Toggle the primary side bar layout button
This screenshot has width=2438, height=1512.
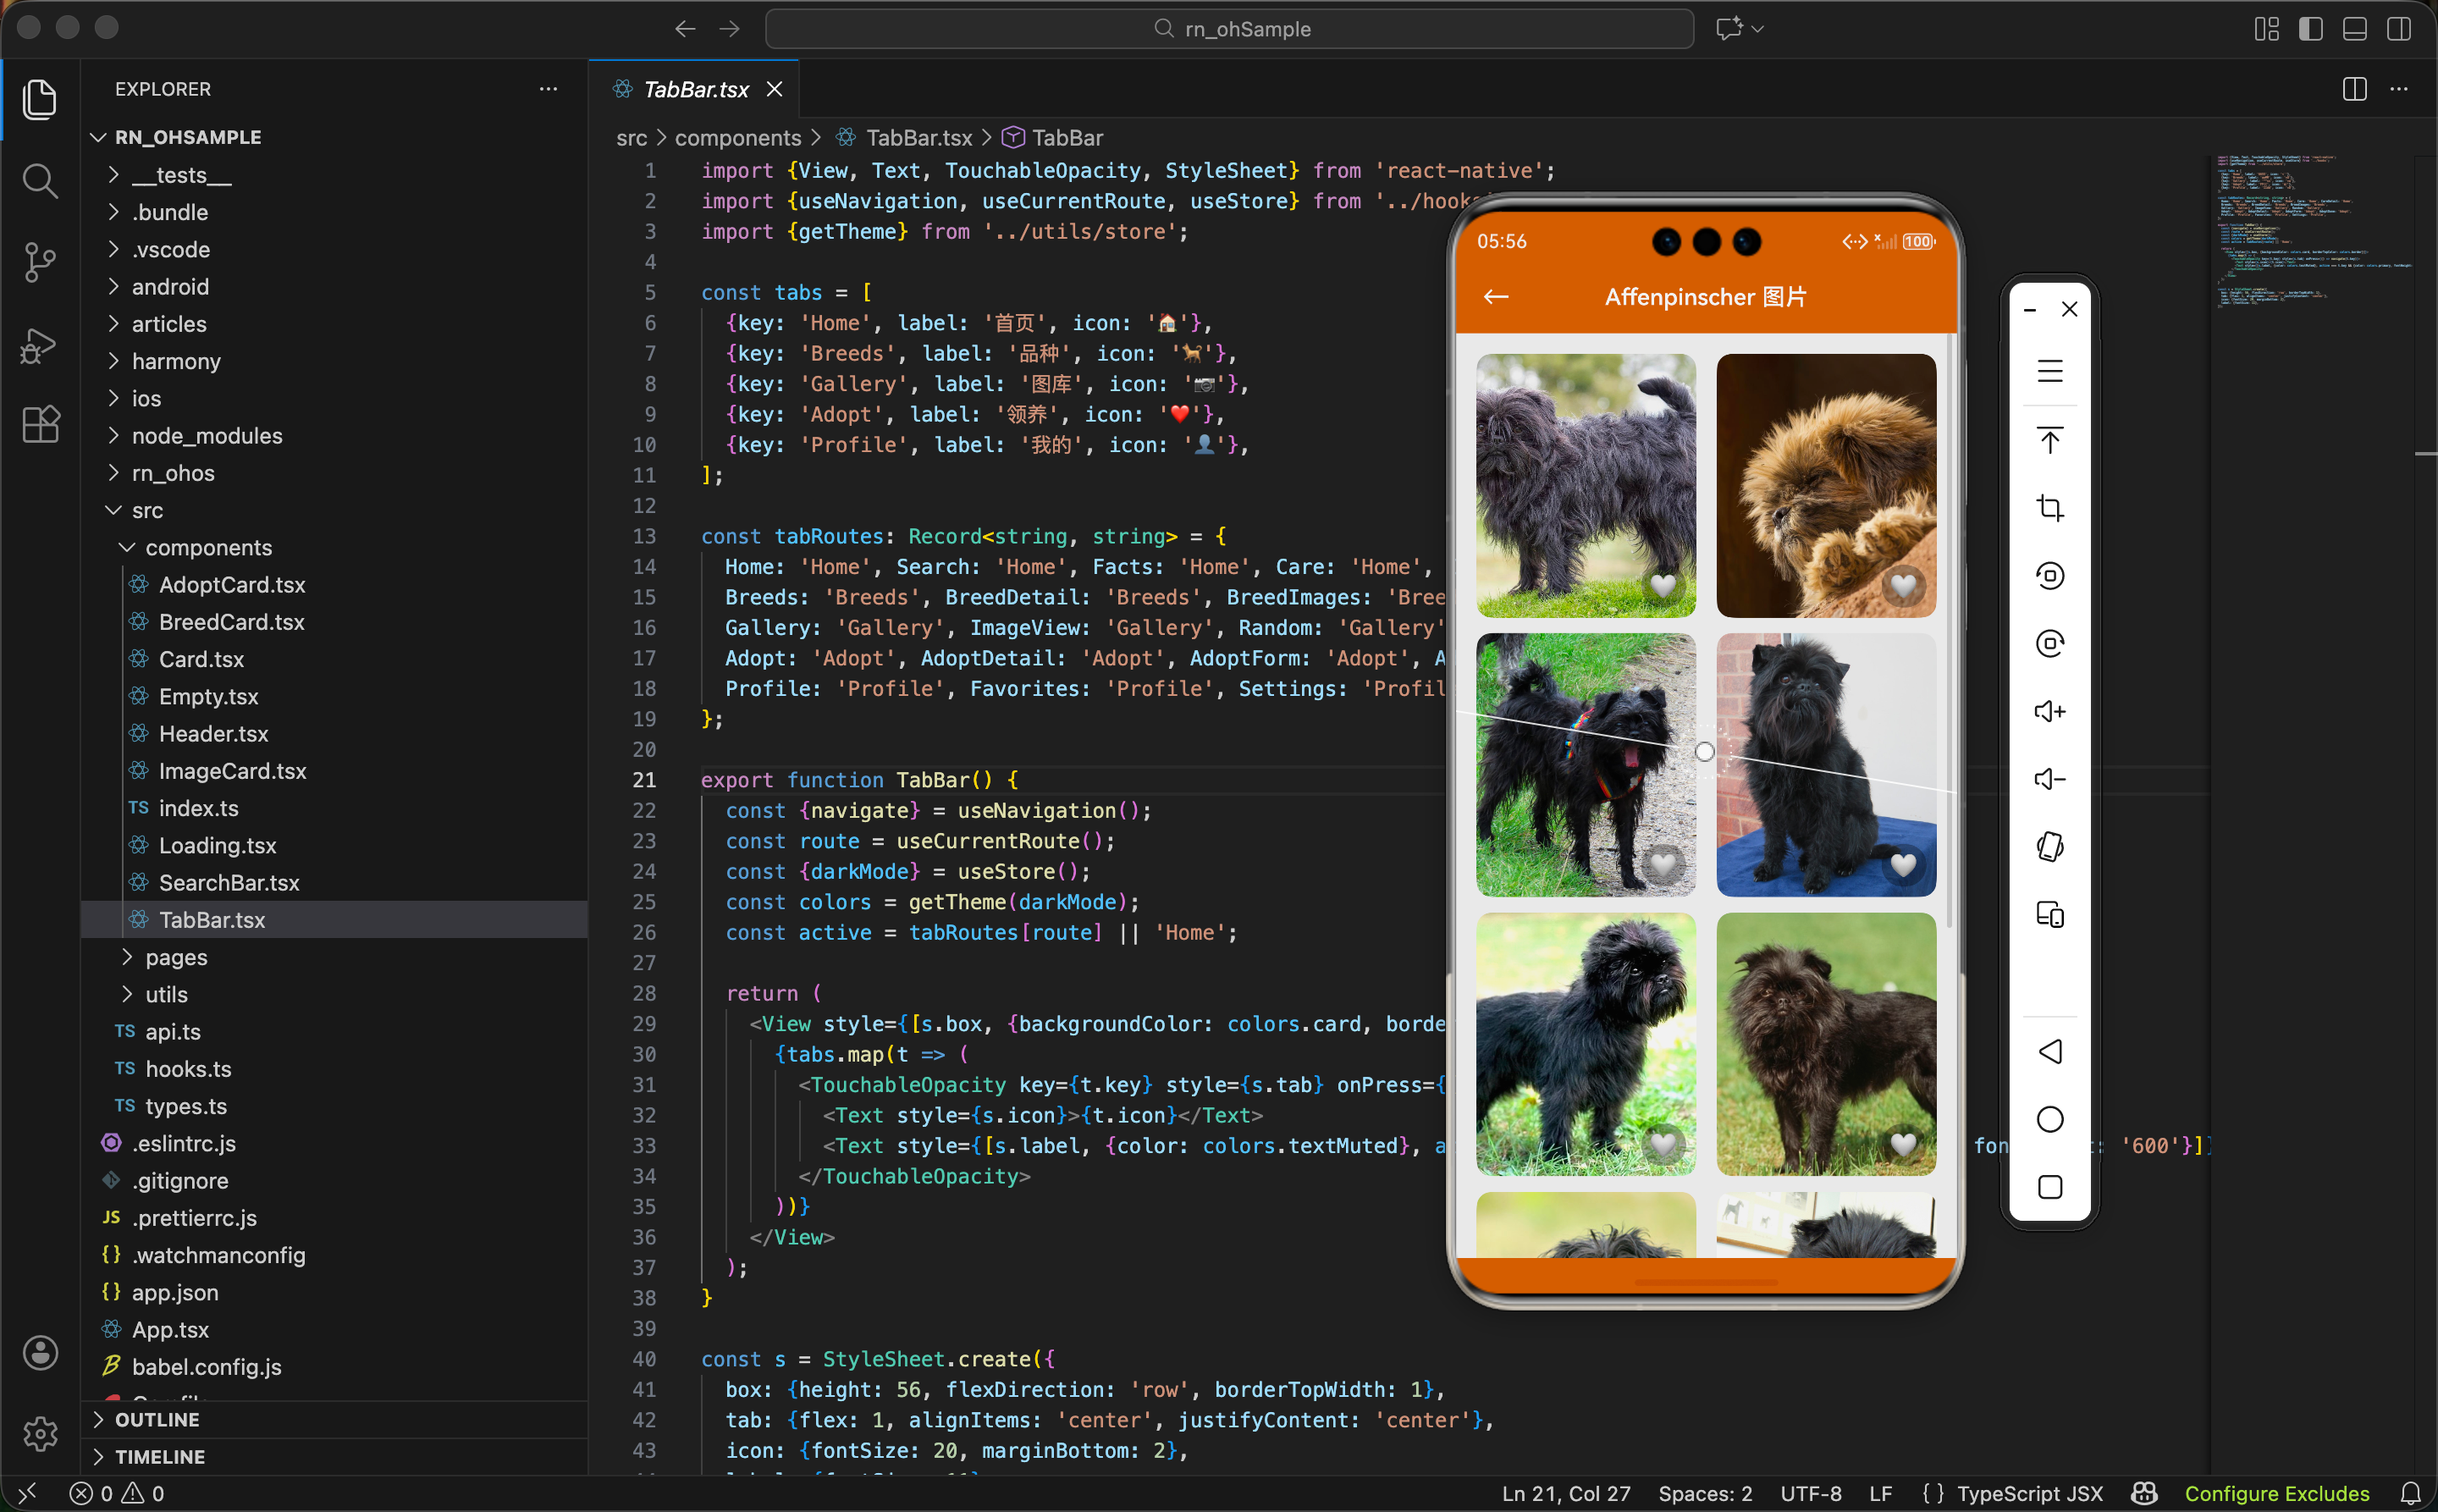pyautogui.click(x=2310, y=29)
